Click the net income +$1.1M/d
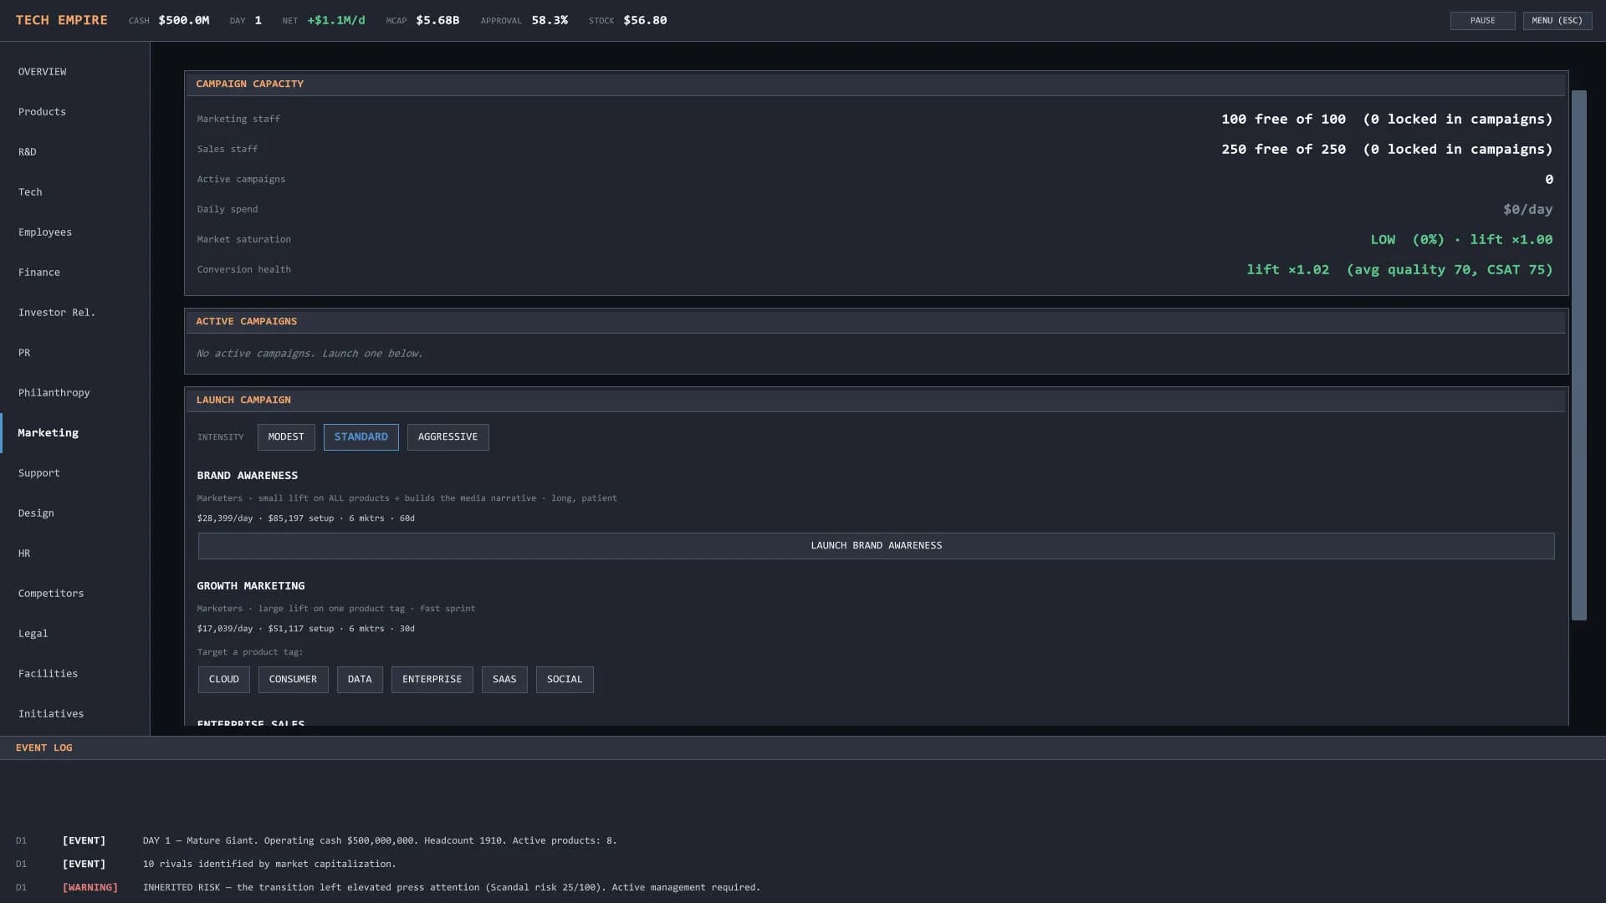This screenshot has width=1606, height=903. [336, 20]
